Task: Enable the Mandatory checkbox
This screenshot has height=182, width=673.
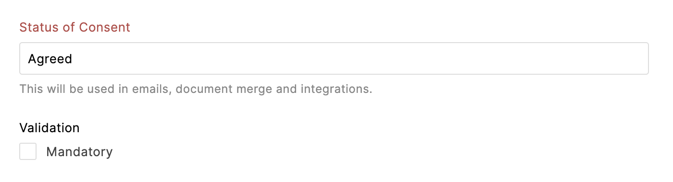Action: coord(28,152)
